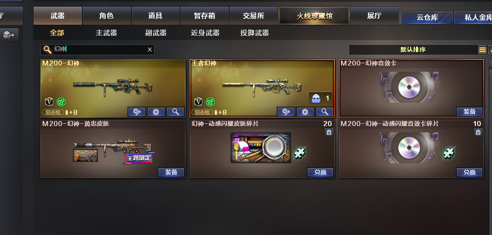Switch to the 角色 tab
The width and height of the screenshot is (492, 235).
tap(106, 16)
